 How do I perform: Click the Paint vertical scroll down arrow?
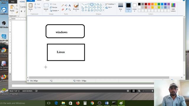(184, 75)
